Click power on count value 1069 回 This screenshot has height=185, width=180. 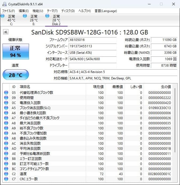click(x=164, y=59)
